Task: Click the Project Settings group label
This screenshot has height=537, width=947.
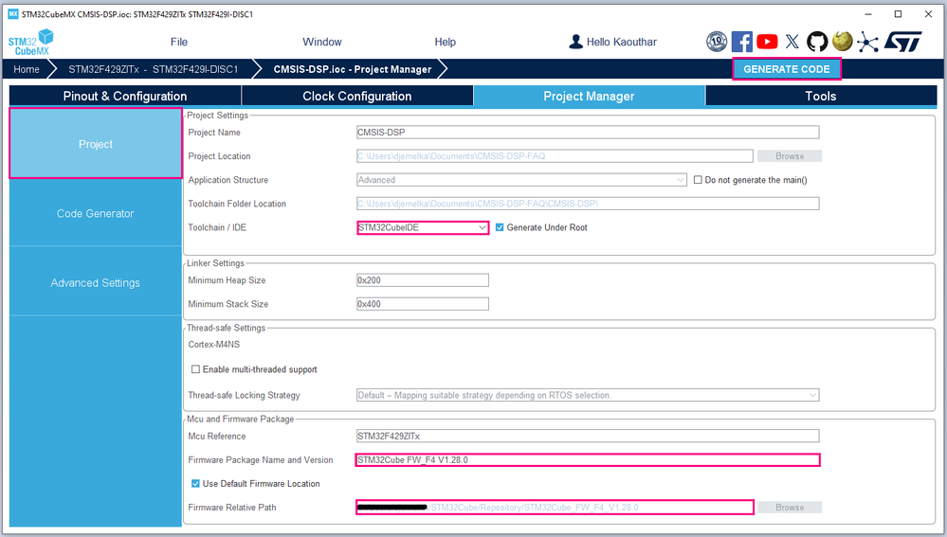Action: click(217, 116)
